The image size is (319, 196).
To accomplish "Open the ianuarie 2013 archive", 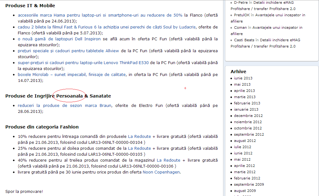I will (246, 109).
